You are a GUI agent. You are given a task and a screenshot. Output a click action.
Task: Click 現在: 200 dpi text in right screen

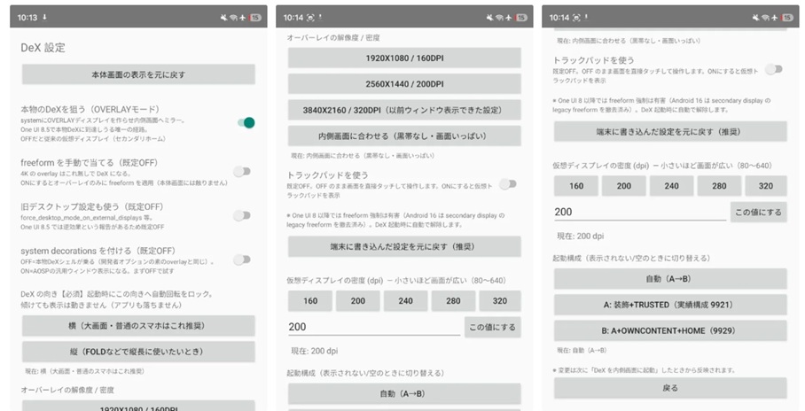tap(581, 236)
